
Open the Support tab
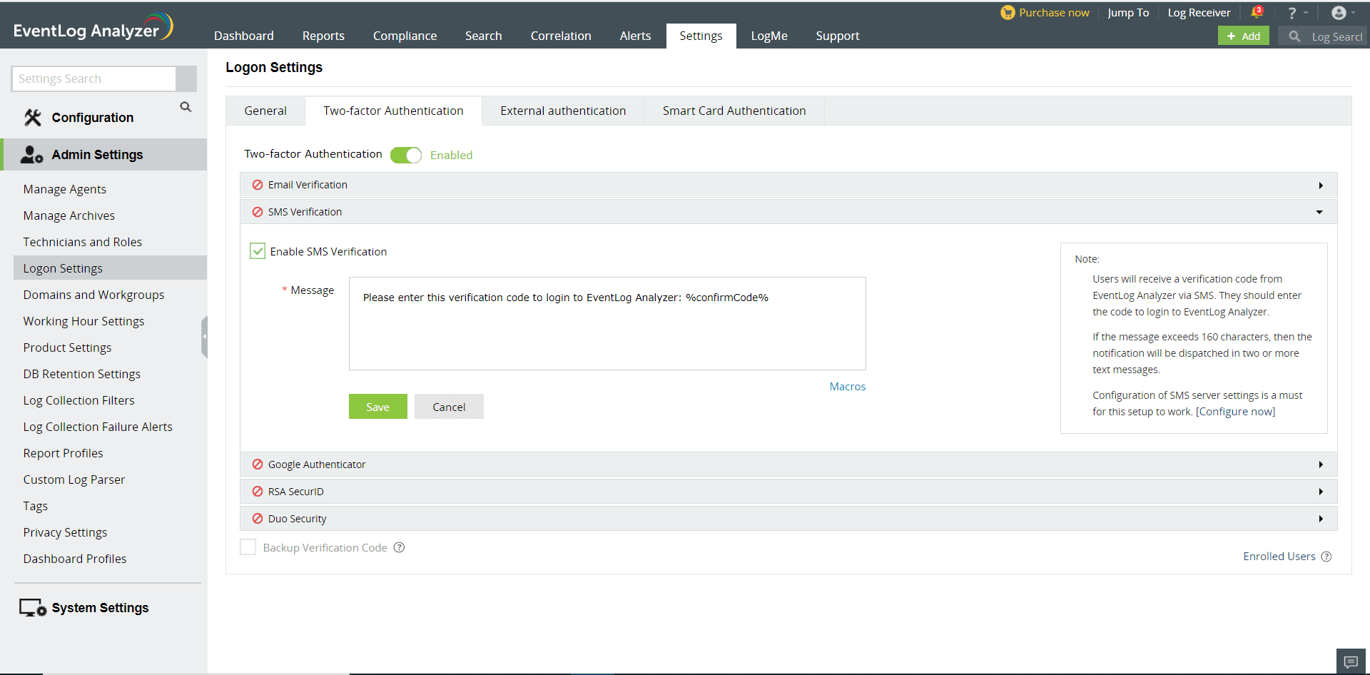838,36
